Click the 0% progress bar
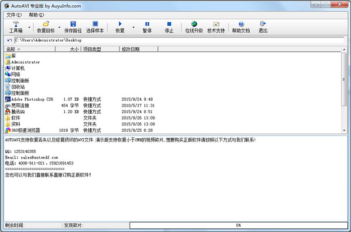Viewport: 351px width, 232px height. click(239, 226)
